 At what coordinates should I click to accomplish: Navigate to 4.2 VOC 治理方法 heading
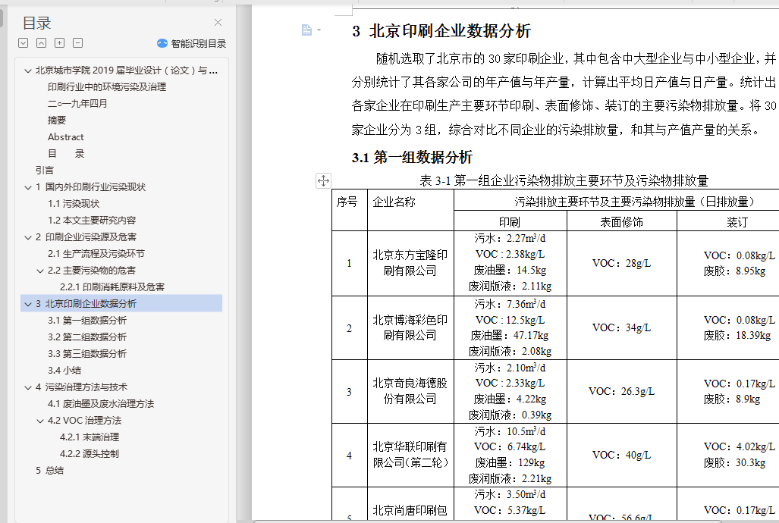click(x=84, y=421)
